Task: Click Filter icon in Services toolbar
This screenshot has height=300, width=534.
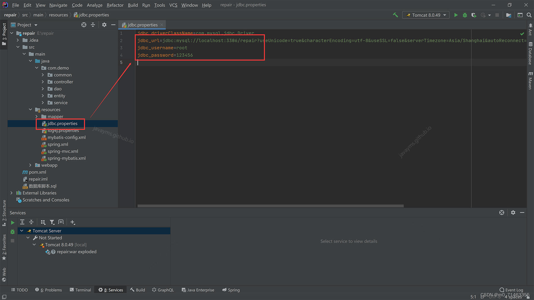Action: click(x=52, y=222)
